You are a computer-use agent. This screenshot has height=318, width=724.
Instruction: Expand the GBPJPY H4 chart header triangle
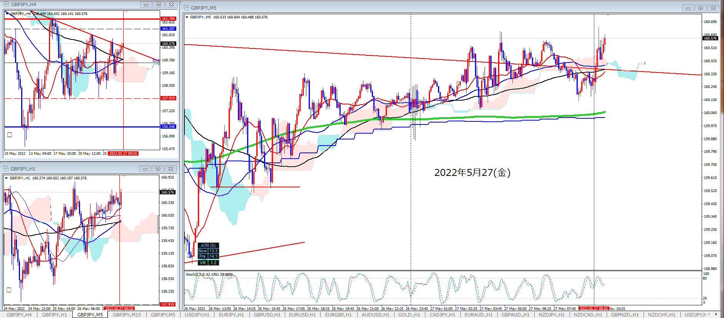tap(7, 14)
